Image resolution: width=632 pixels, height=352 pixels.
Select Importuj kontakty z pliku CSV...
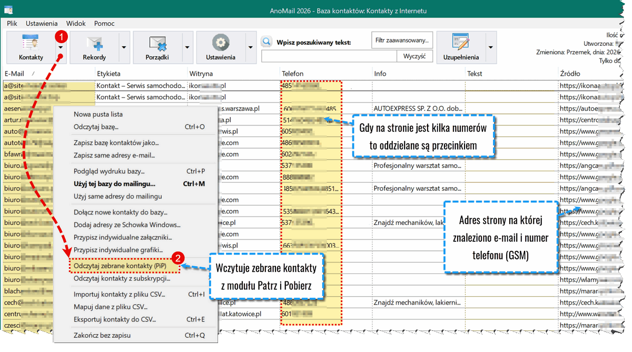(x=136, y=295)
